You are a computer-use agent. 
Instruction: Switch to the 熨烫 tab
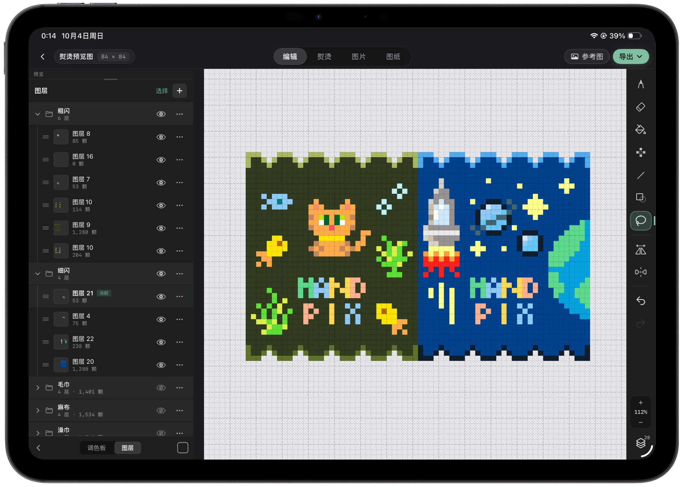pyautogui.click(x=324, y=57)
